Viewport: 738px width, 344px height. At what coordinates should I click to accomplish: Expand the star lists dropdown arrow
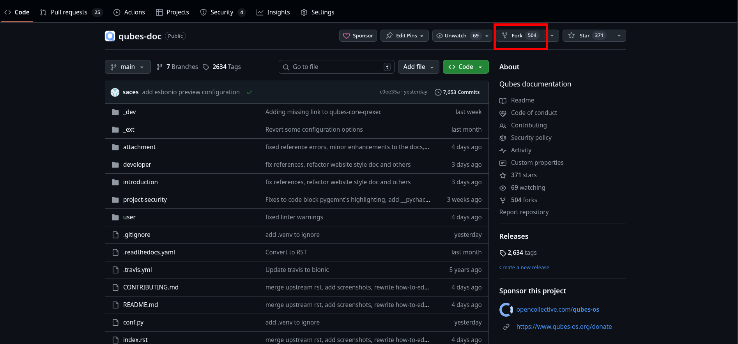click(619, 35)
